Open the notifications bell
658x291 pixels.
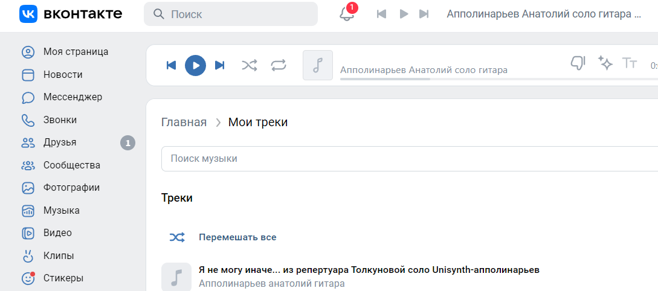[347, 14]
